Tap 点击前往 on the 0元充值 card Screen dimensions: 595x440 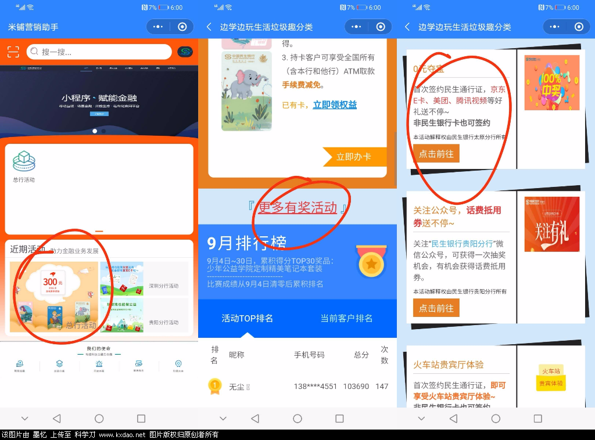(x=436, y=154)
